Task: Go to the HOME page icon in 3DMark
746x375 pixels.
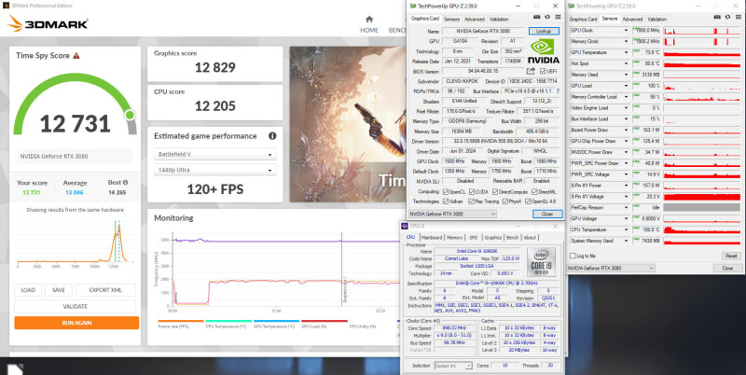Action: point(369,20)
